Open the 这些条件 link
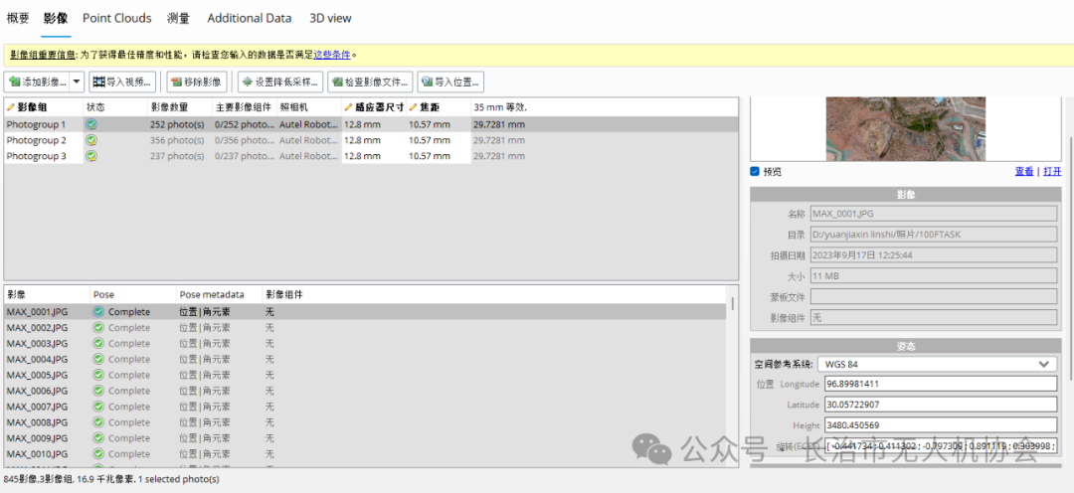 click(x=331, y=55)
